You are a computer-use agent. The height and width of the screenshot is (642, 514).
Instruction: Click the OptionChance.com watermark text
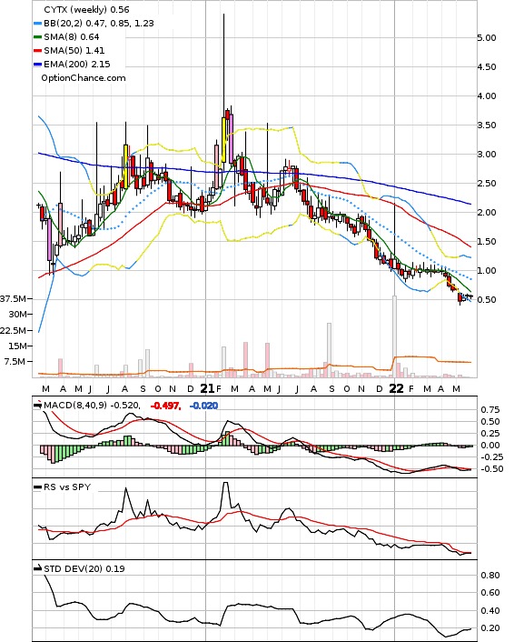84,78
